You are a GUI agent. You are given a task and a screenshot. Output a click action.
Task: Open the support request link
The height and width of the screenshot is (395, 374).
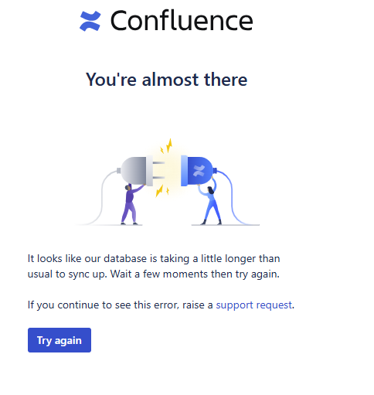253,305
